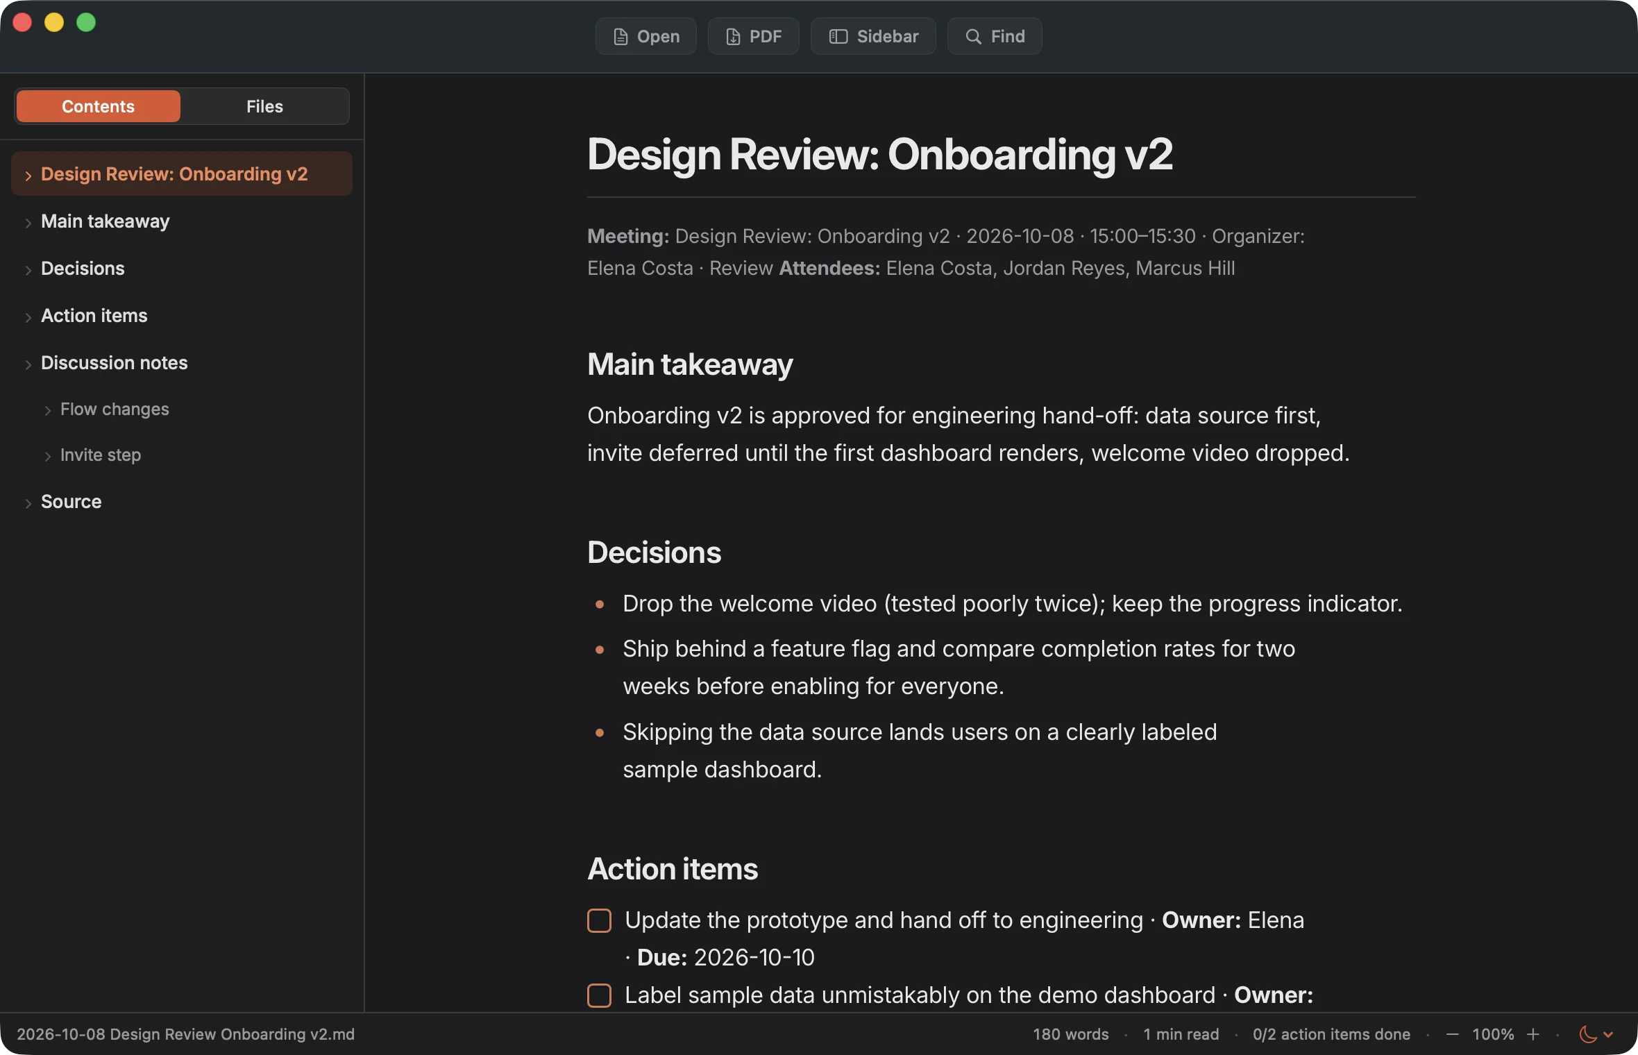1638x1055 pixels.
Task: Go to Flow changes subsection
Action: [x=182, y=409]
